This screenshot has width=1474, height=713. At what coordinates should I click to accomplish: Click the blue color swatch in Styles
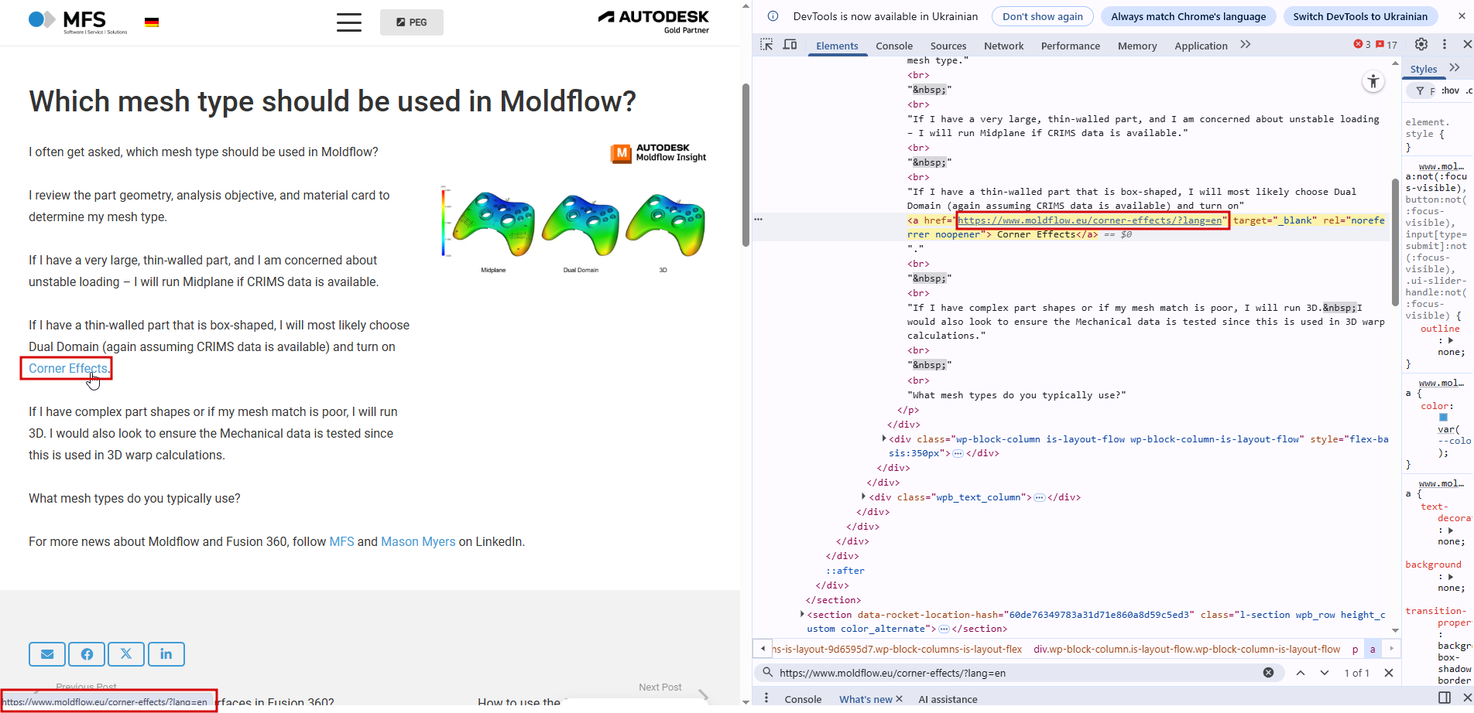(x=1443, y=418)
